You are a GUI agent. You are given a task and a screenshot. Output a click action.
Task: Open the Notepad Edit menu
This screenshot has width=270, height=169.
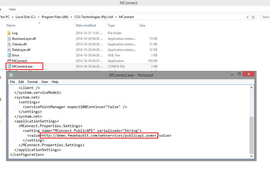pyautogui.click(x=21, y=82)
